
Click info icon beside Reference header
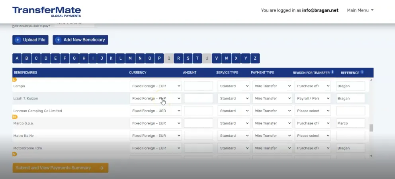[x=362, y=72]
